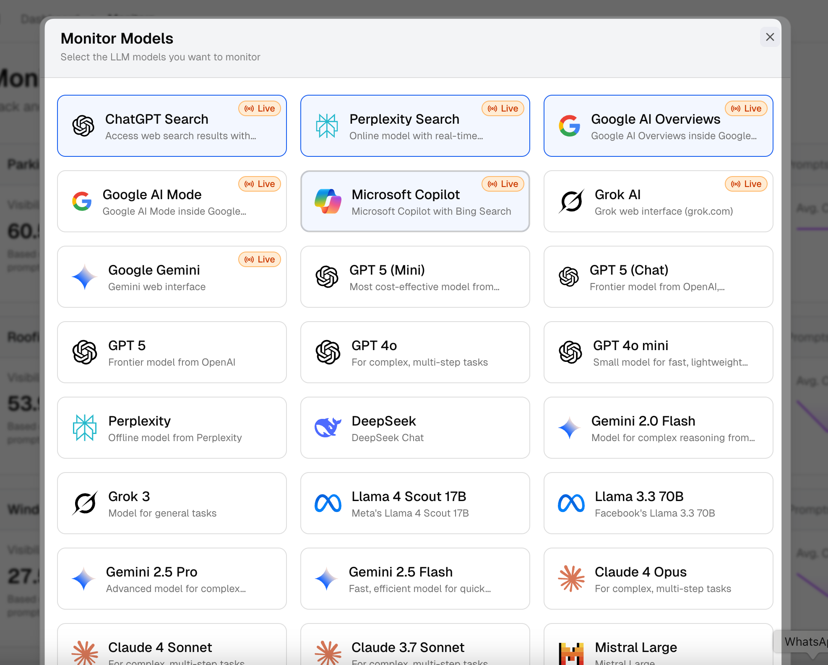Choose the Gemini 2.5 Pro card

click(172, 579)
